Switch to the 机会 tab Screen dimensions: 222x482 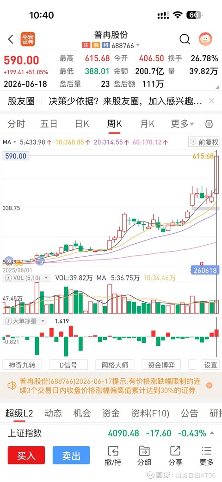(x=82, y=413)
